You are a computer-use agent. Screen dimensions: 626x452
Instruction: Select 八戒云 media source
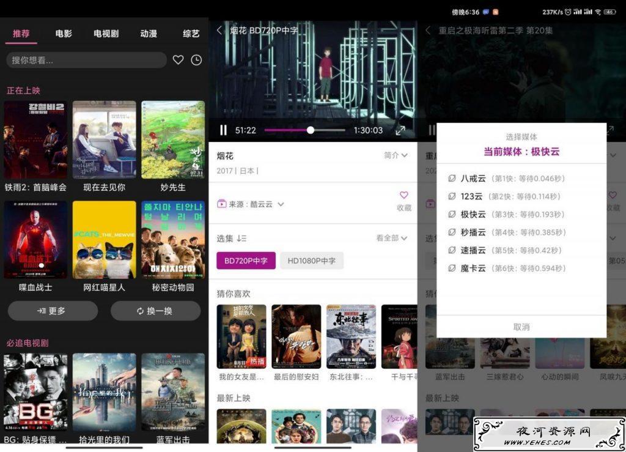pyautogui.click(x=521, y=179)
